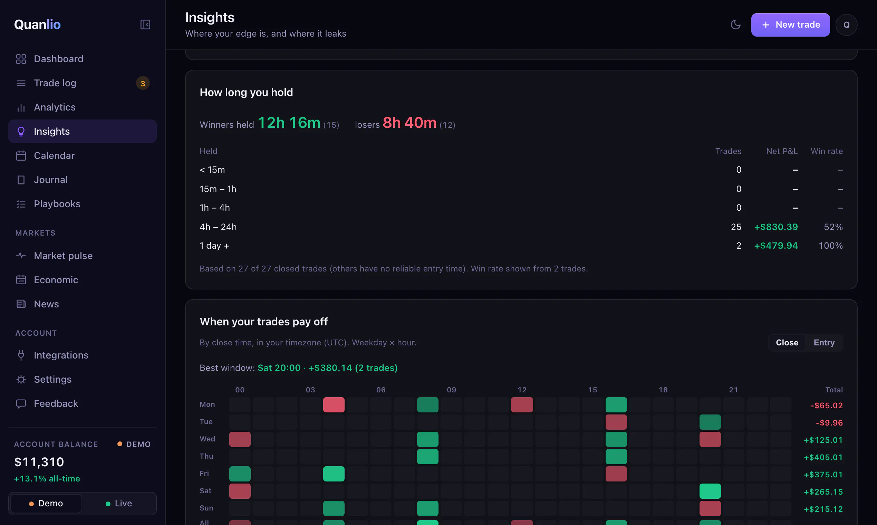The height and width of the screenshot is (525, 877).
Task: Click the green Thu 08:00 heatmap cell
Action: coord(427,456)
